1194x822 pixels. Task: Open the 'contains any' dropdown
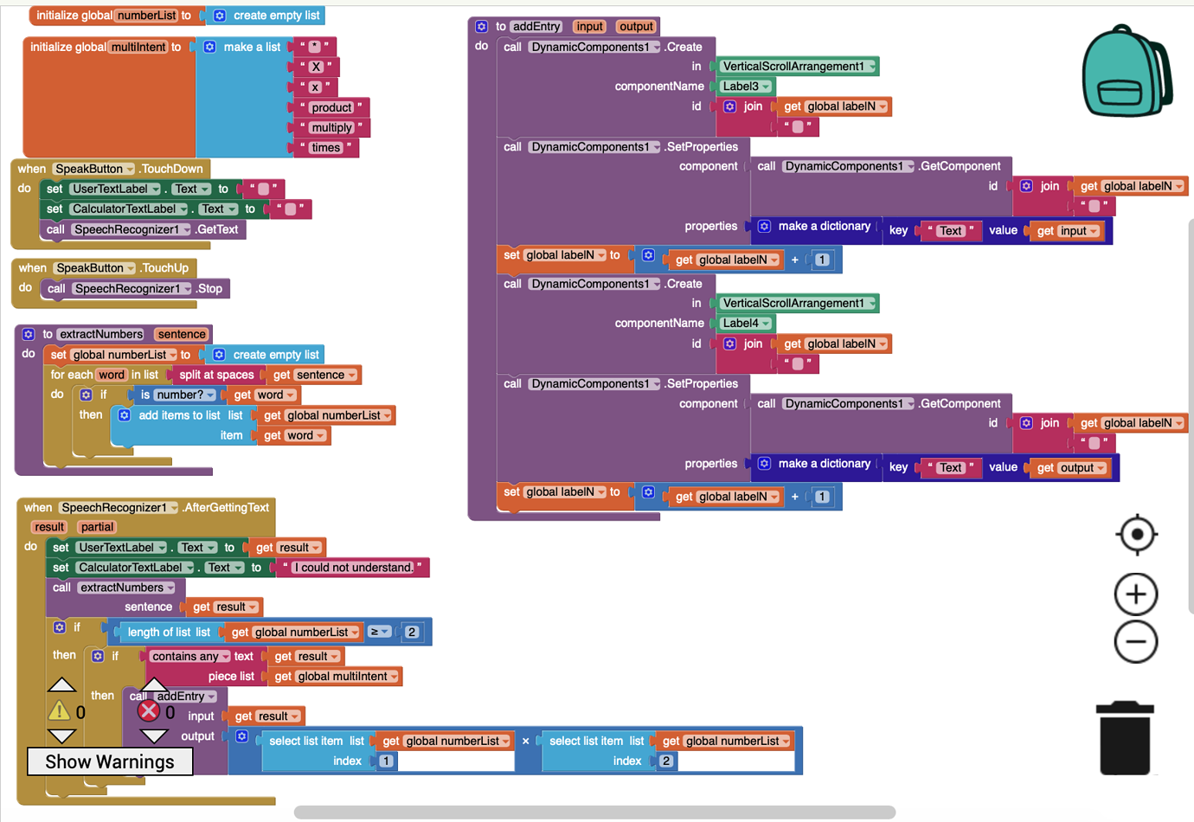pyautogui.click(x=225, y=657)
